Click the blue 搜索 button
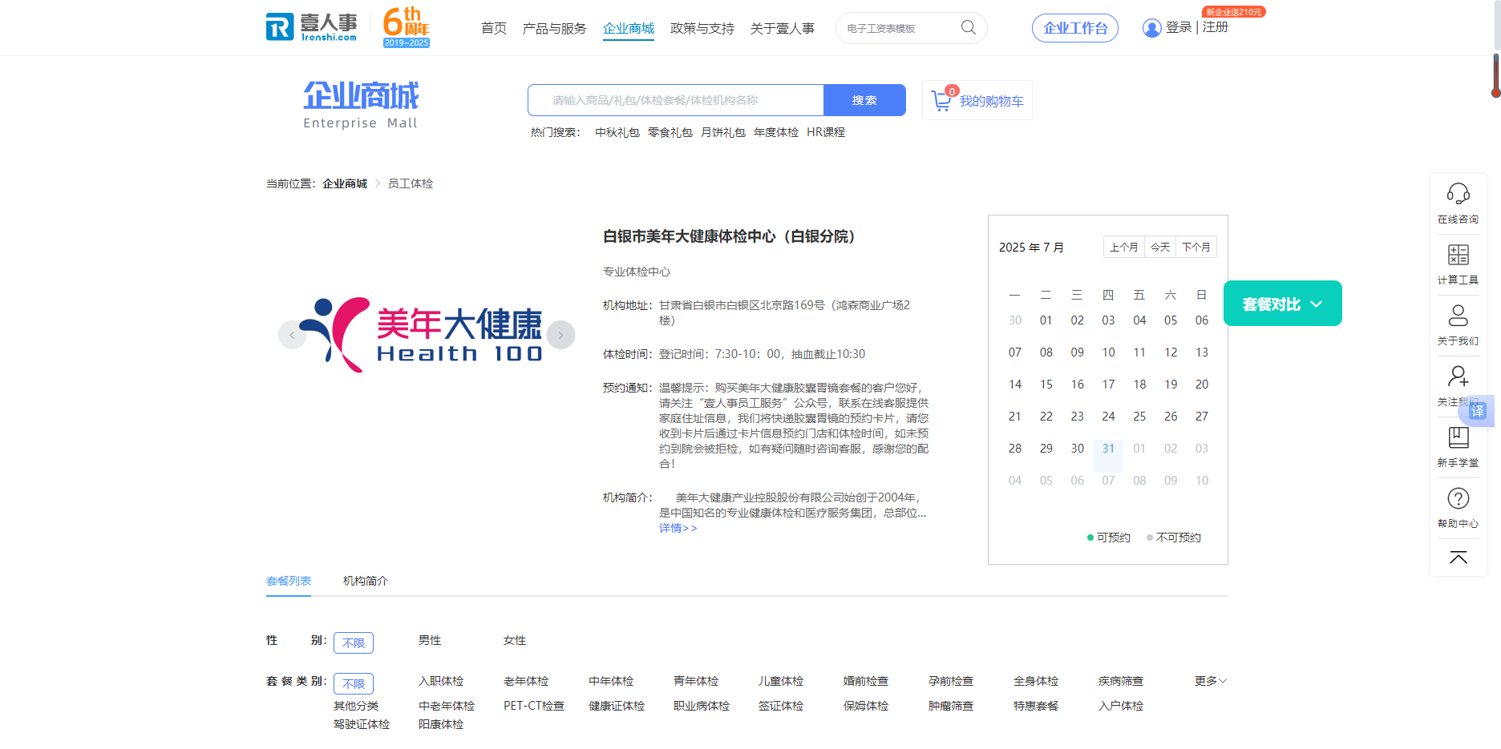 tap(864, 100)
